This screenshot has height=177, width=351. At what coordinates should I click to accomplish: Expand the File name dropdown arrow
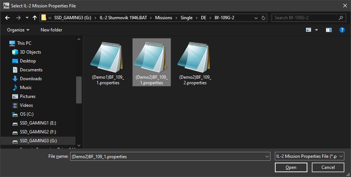(267, 156)
